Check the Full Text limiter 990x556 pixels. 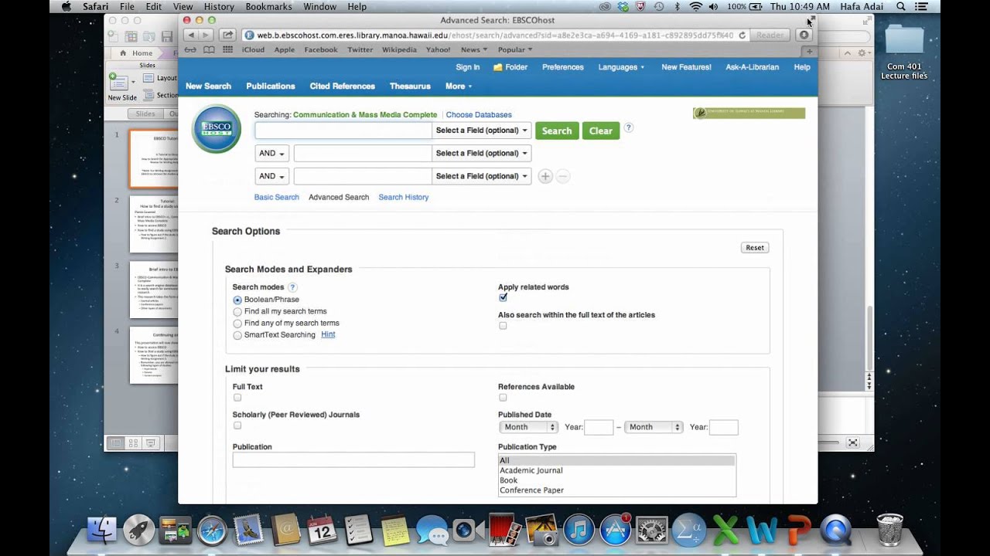237,398
